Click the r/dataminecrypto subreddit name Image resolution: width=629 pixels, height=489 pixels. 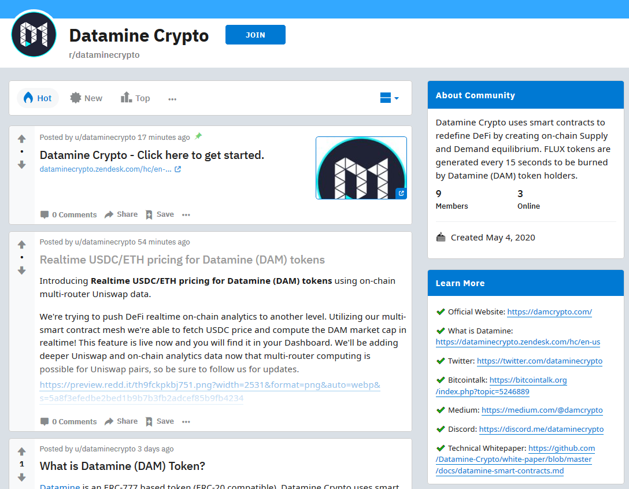pyautogui.click(x=104, y=55)
